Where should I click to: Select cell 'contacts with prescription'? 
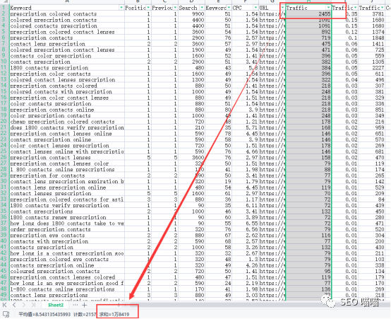[67, 241]
